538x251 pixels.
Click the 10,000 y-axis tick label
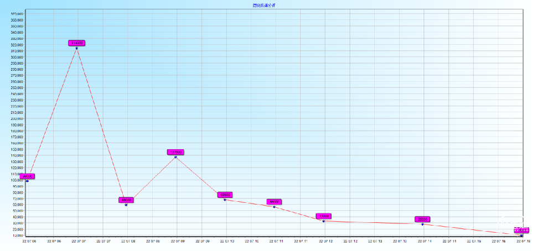16,236
